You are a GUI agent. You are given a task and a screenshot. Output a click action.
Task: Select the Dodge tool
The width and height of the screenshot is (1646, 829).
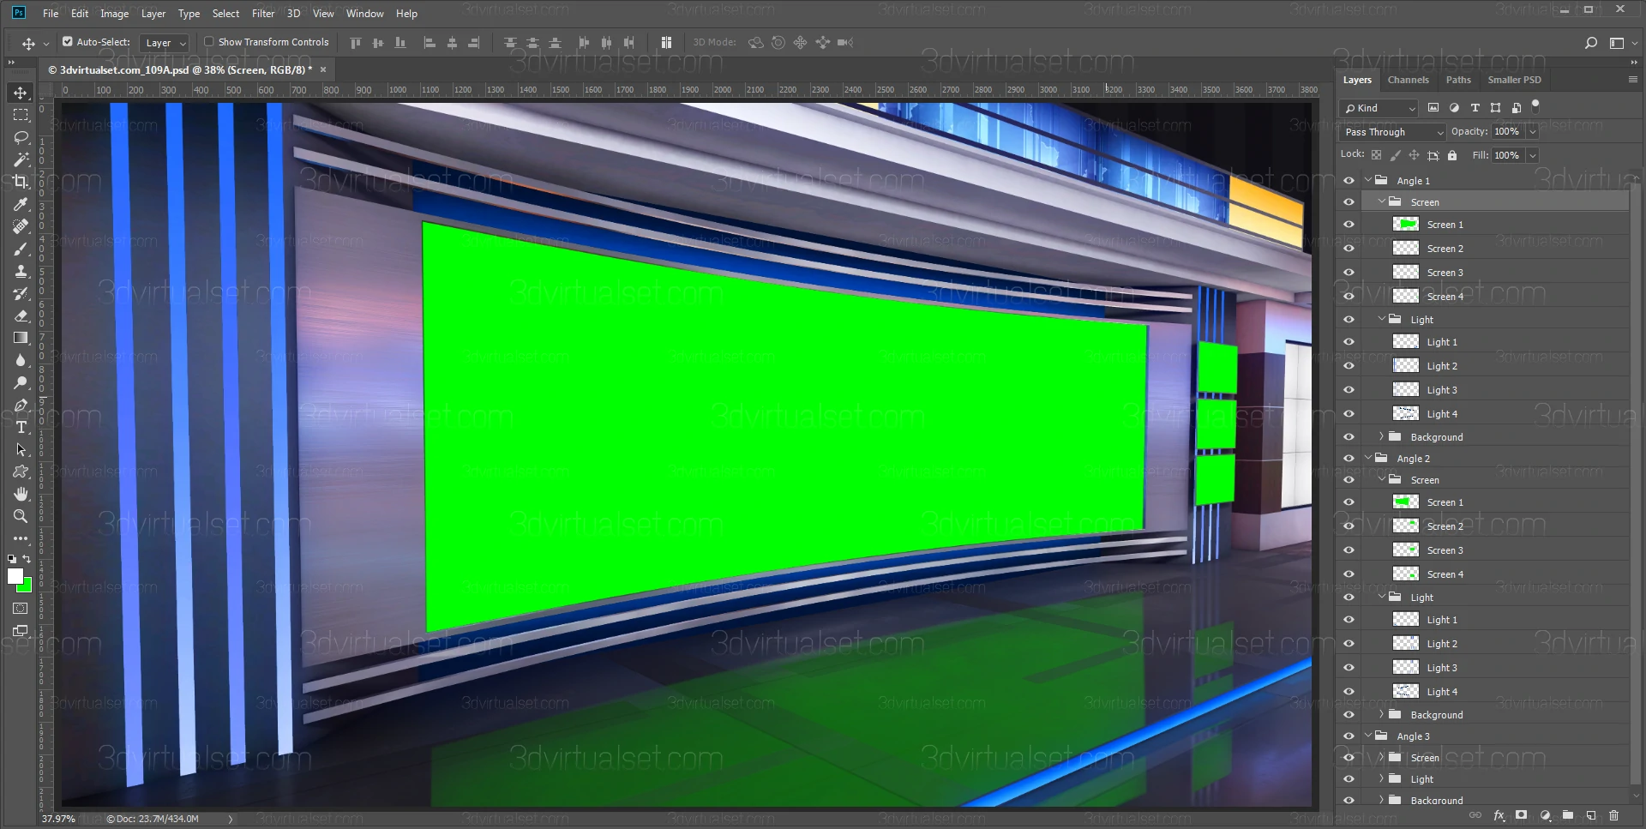point(21,382)
